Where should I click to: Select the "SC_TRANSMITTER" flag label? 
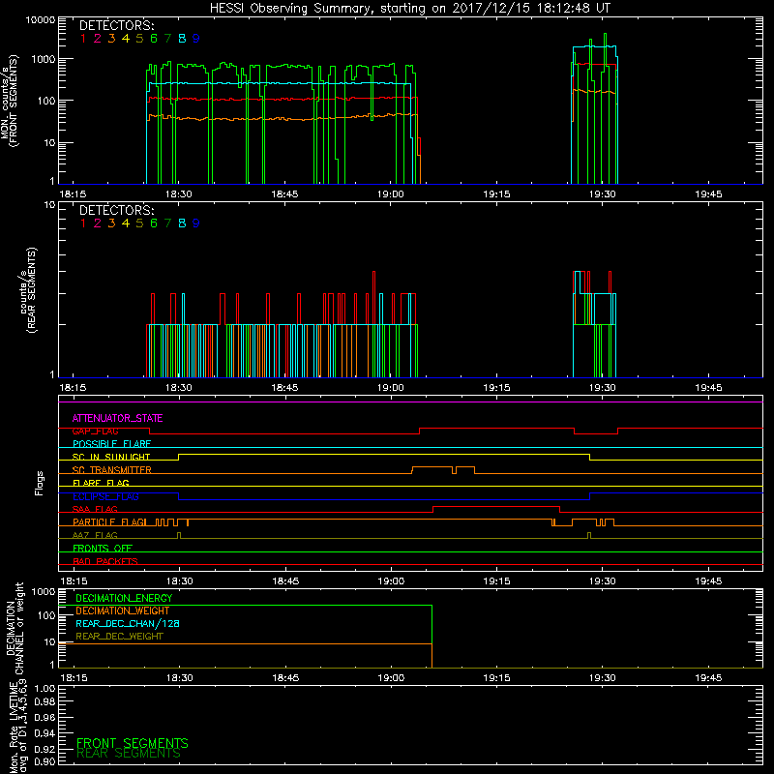pyautogui.click(x=111, y=470)
